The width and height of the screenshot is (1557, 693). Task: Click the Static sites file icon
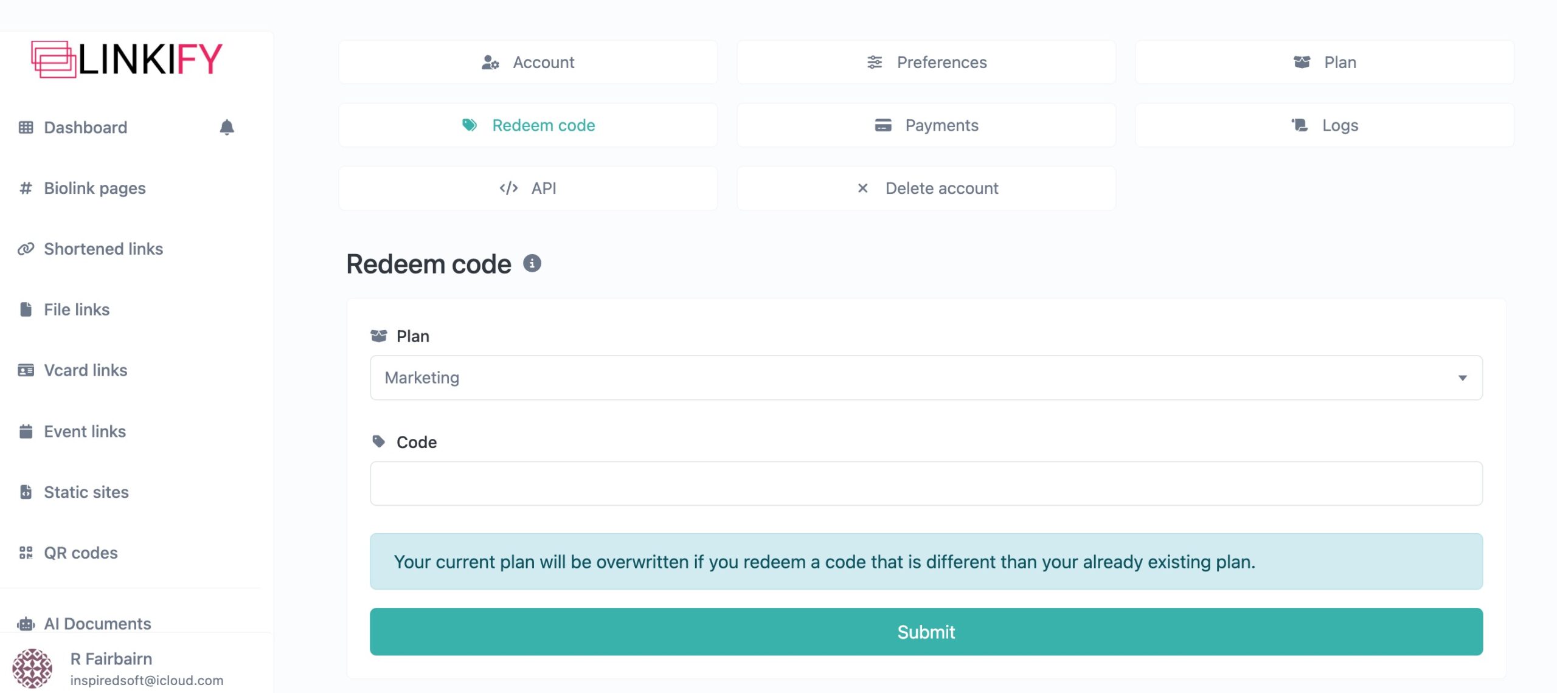pos(26,492)
